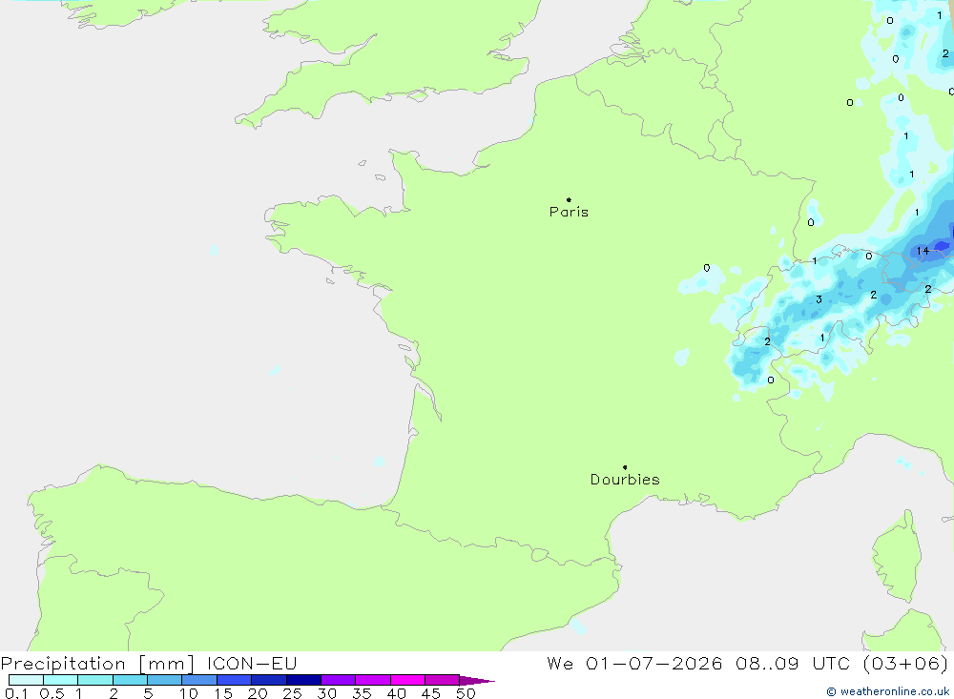Click the legend label '20'
This screenshot has width=954, height=699.
pos(258,693)
